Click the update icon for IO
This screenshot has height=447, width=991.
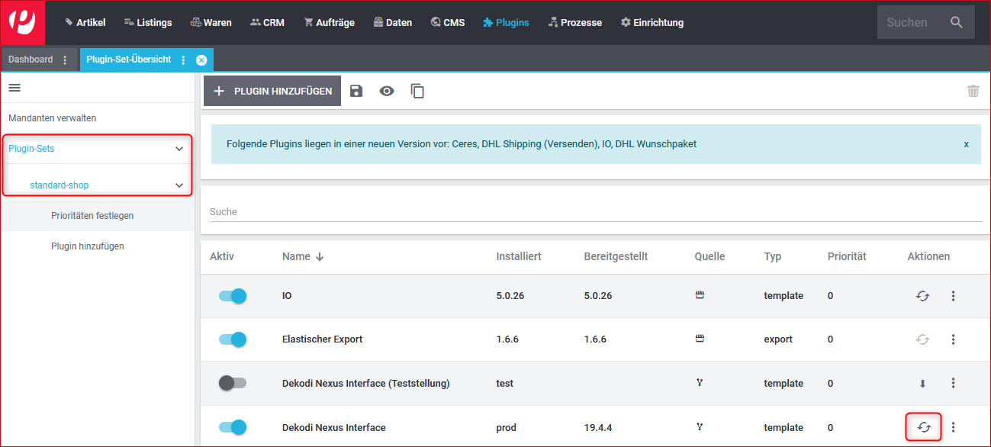pos(922,296)
